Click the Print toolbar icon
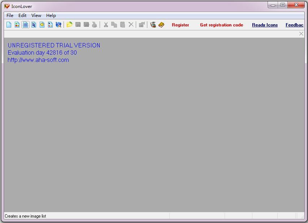This screenshot has width=308, height=223. (x=95, y=25)
